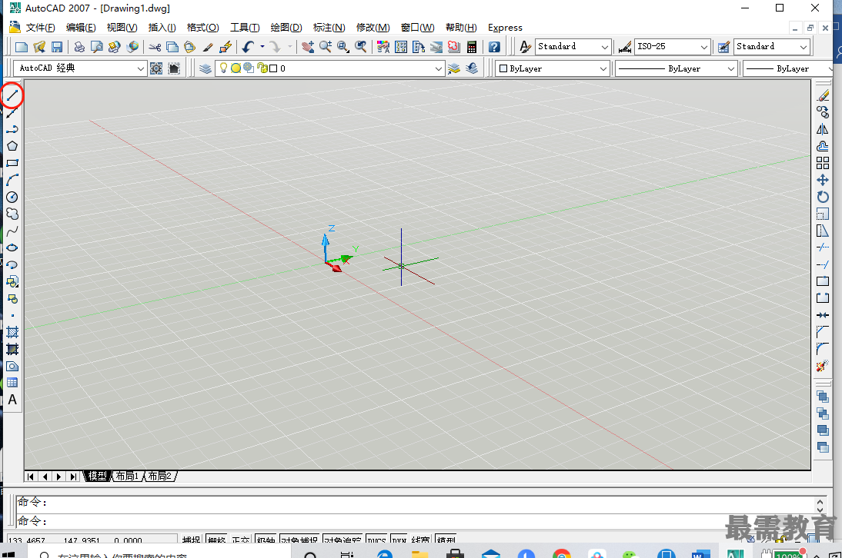
Task: Expand the undo history dropdown arrow
Action: pyautogui.click(x=262, y=47)
